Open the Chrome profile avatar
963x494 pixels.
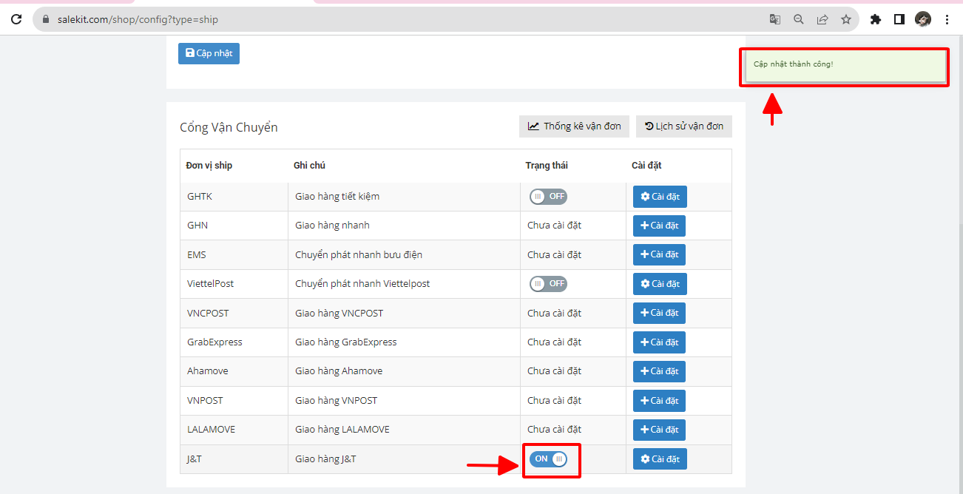click(922, 20)
